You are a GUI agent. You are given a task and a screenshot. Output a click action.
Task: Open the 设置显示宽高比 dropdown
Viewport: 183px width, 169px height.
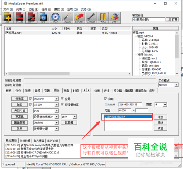click(56, 117)
